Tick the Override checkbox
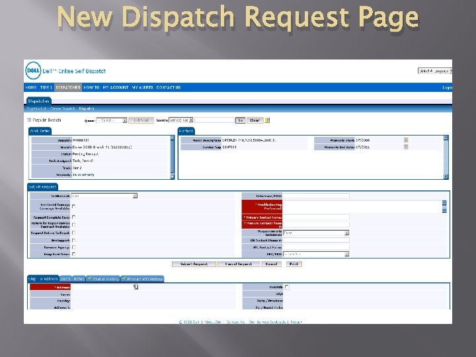This screenshot has height=357, width=476. (287, 287)
